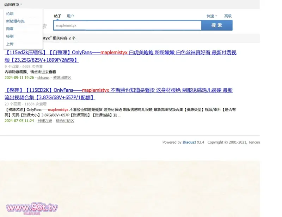The width and height of the screenshot is (282, 217).
Task: Open the 资源出售区 forum link
Action: (62, 78)
